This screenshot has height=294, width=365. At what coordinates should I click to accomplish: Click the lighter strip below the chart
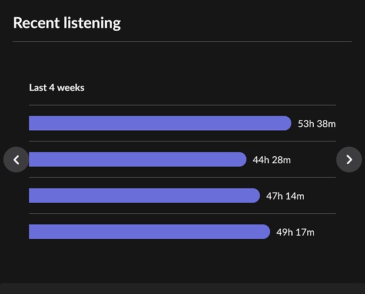tap(182, 289)
